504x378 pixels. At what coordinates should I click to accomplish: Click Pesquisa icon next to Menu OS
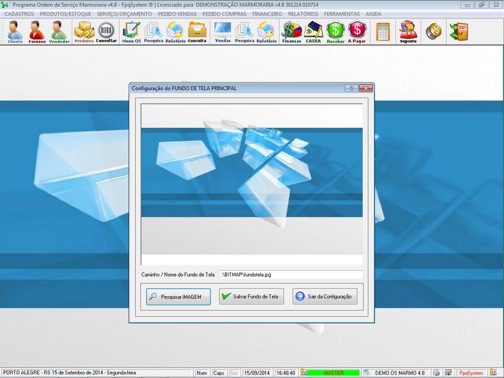click(153, 32)
